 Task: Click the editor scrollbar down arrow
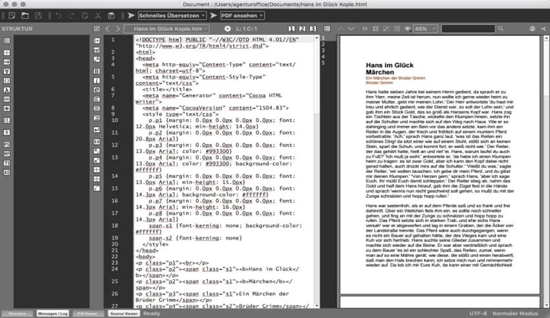pos(316,306)
